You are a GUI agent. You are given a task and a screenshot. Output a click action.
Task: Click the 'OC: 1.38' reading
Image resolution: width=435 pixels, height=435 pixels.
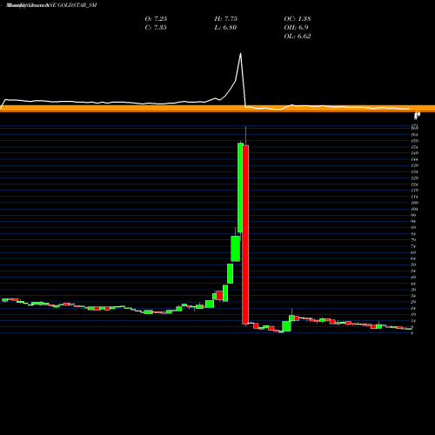pos(298,19)
